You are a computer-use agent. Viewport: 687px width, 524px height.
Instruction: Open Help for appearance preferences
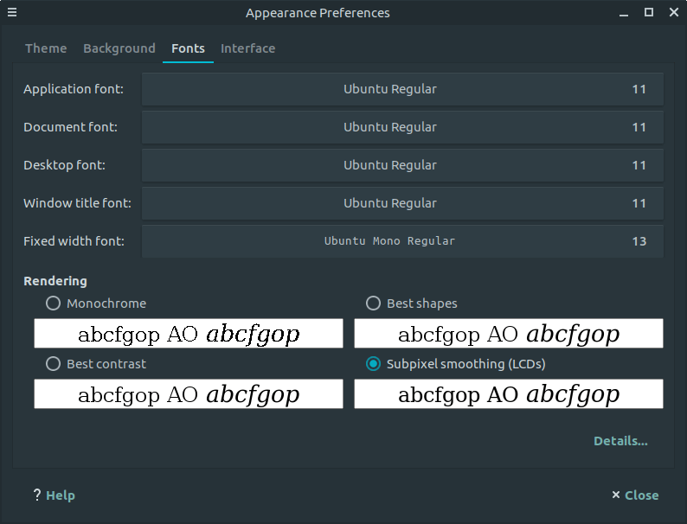pyautogui.click(x=54, y=495)
